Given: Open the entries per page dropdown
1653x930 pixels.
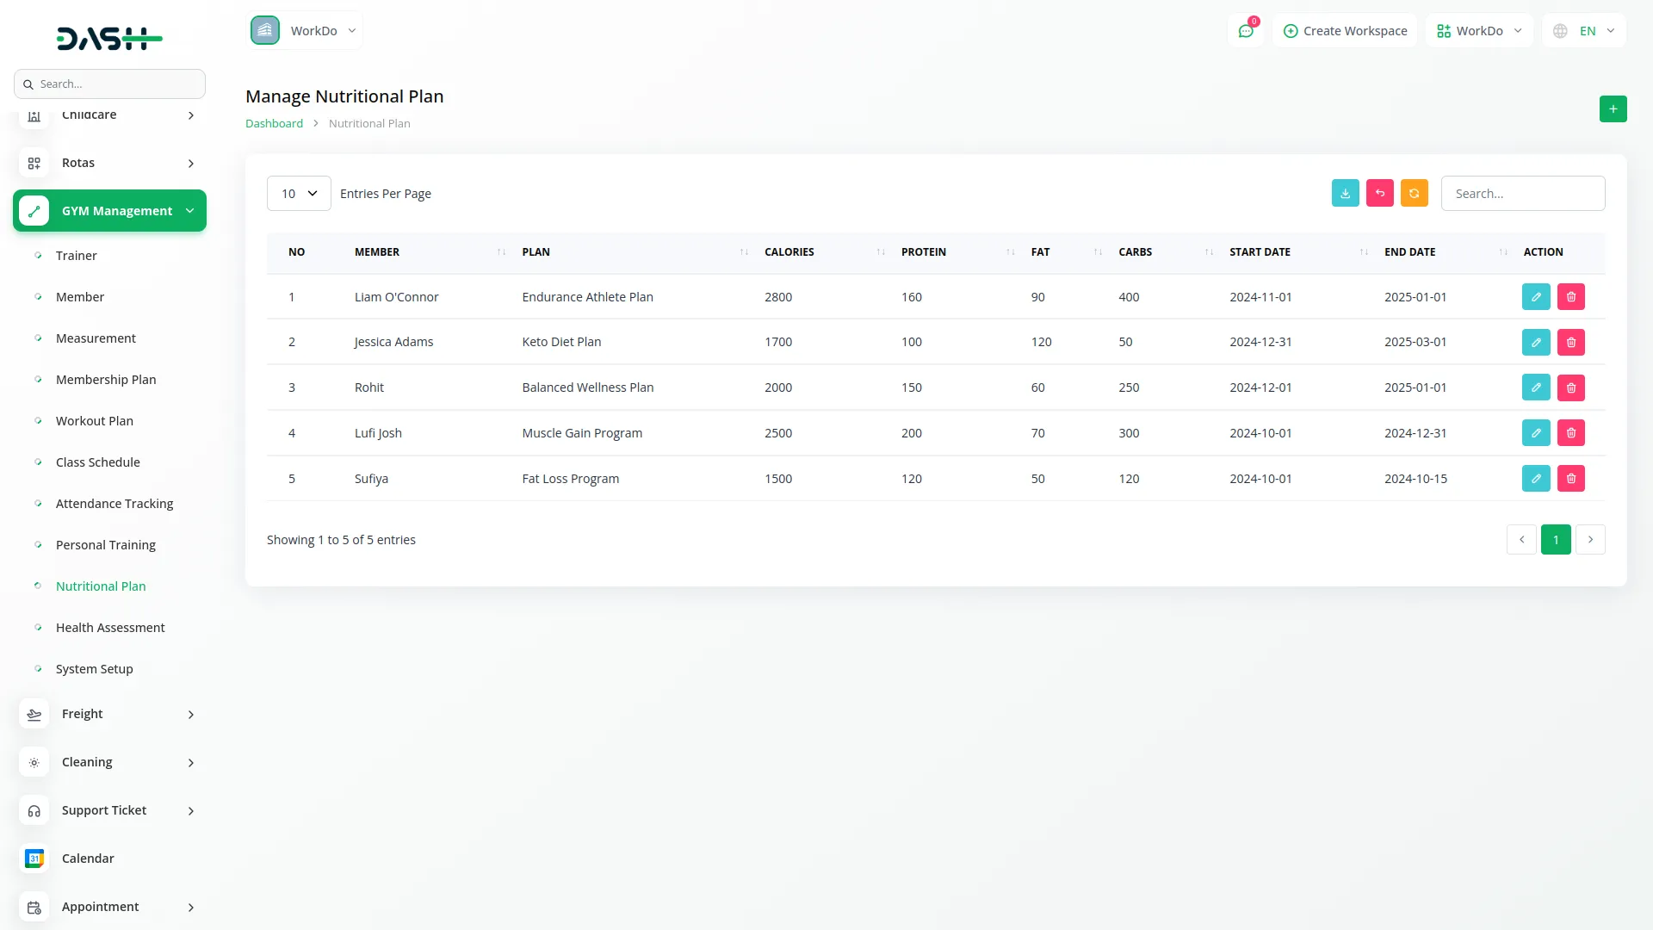Looking at the screenshot, I should coord(299,194).
